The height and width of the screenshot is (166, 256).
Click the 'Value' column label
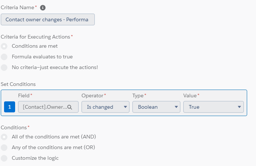(190, 95)
